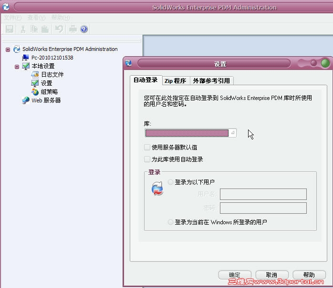Screen dimensions: 333x288
Task: Collapse the root SolidWorks Enterprise PDM Administration node
Action: click(8, 50)
